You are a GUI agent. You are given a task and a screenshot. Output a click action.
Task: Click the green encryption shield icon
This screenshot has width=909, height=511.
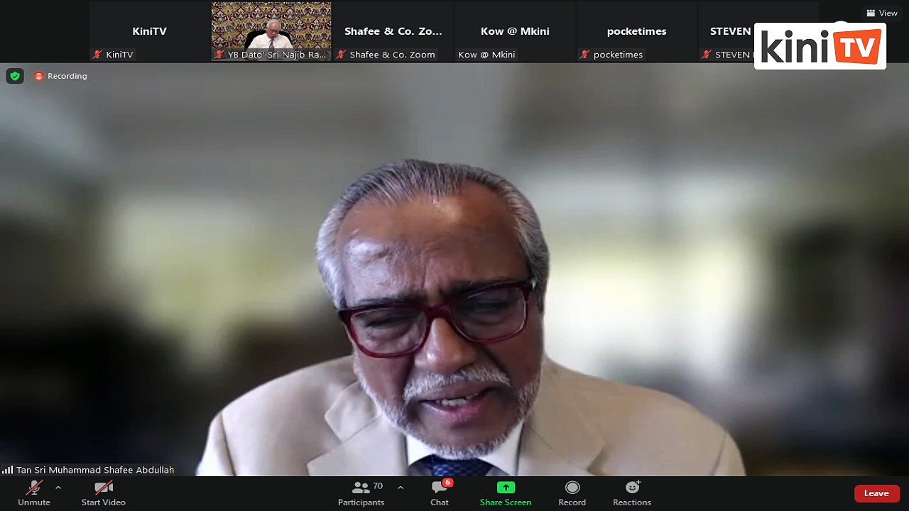click(15, 76)
